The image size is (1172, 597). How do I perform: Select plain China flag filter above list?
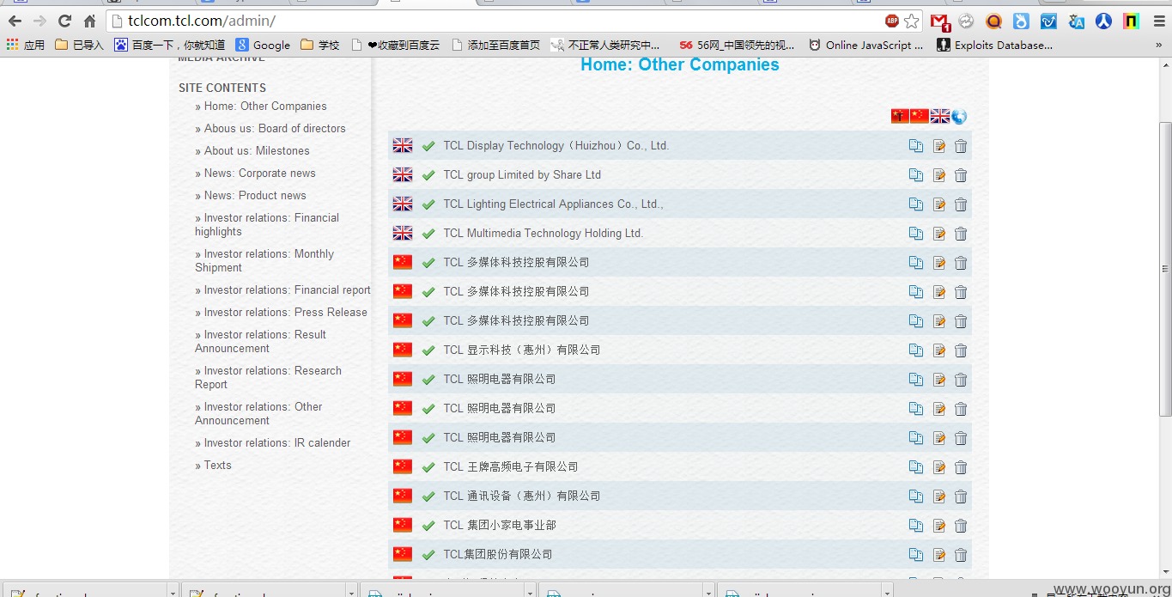click(x=920, y=116)
